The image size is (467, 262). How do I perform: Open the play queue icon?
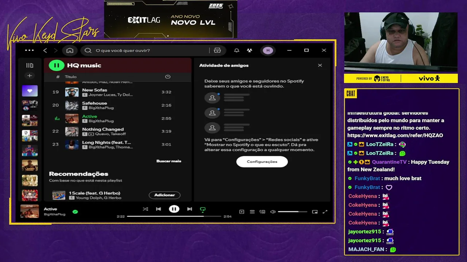[252, 212]
